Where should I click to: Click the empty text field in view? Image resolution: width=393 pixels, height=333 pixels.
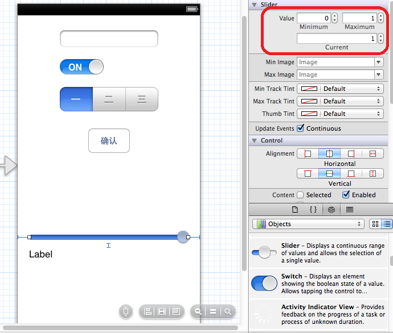coord(109,39)
